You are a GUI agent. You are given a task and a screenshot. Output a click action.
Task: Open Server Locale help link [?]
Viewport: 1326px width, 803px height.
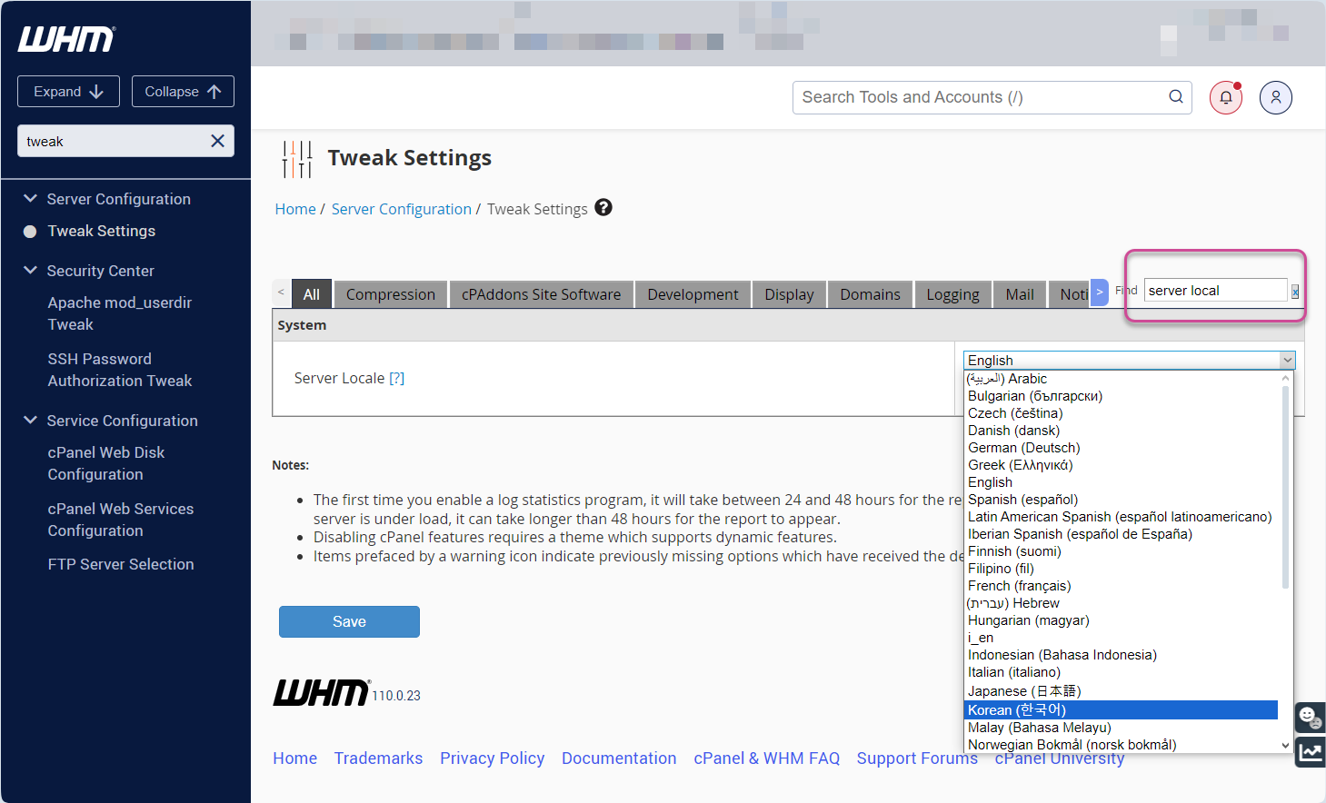[x=396, y=378]
